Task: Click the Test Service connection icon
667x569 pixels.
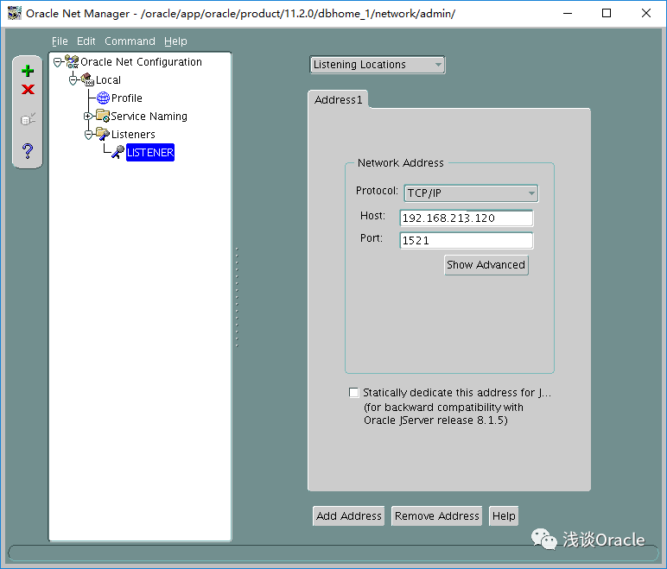Action: [x=28, y=119]
